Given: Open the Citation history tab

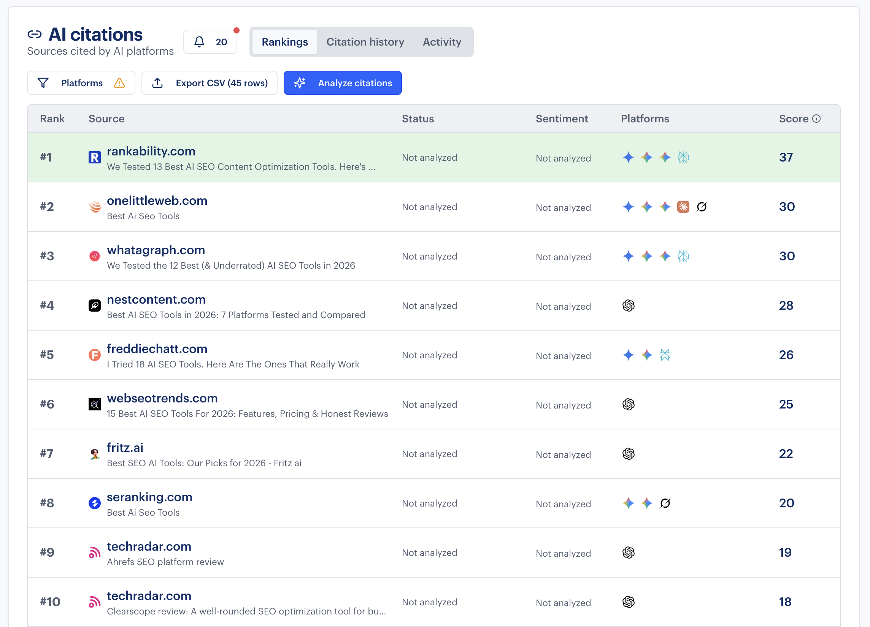Looking at the screenshot, I should click(365, 42).
